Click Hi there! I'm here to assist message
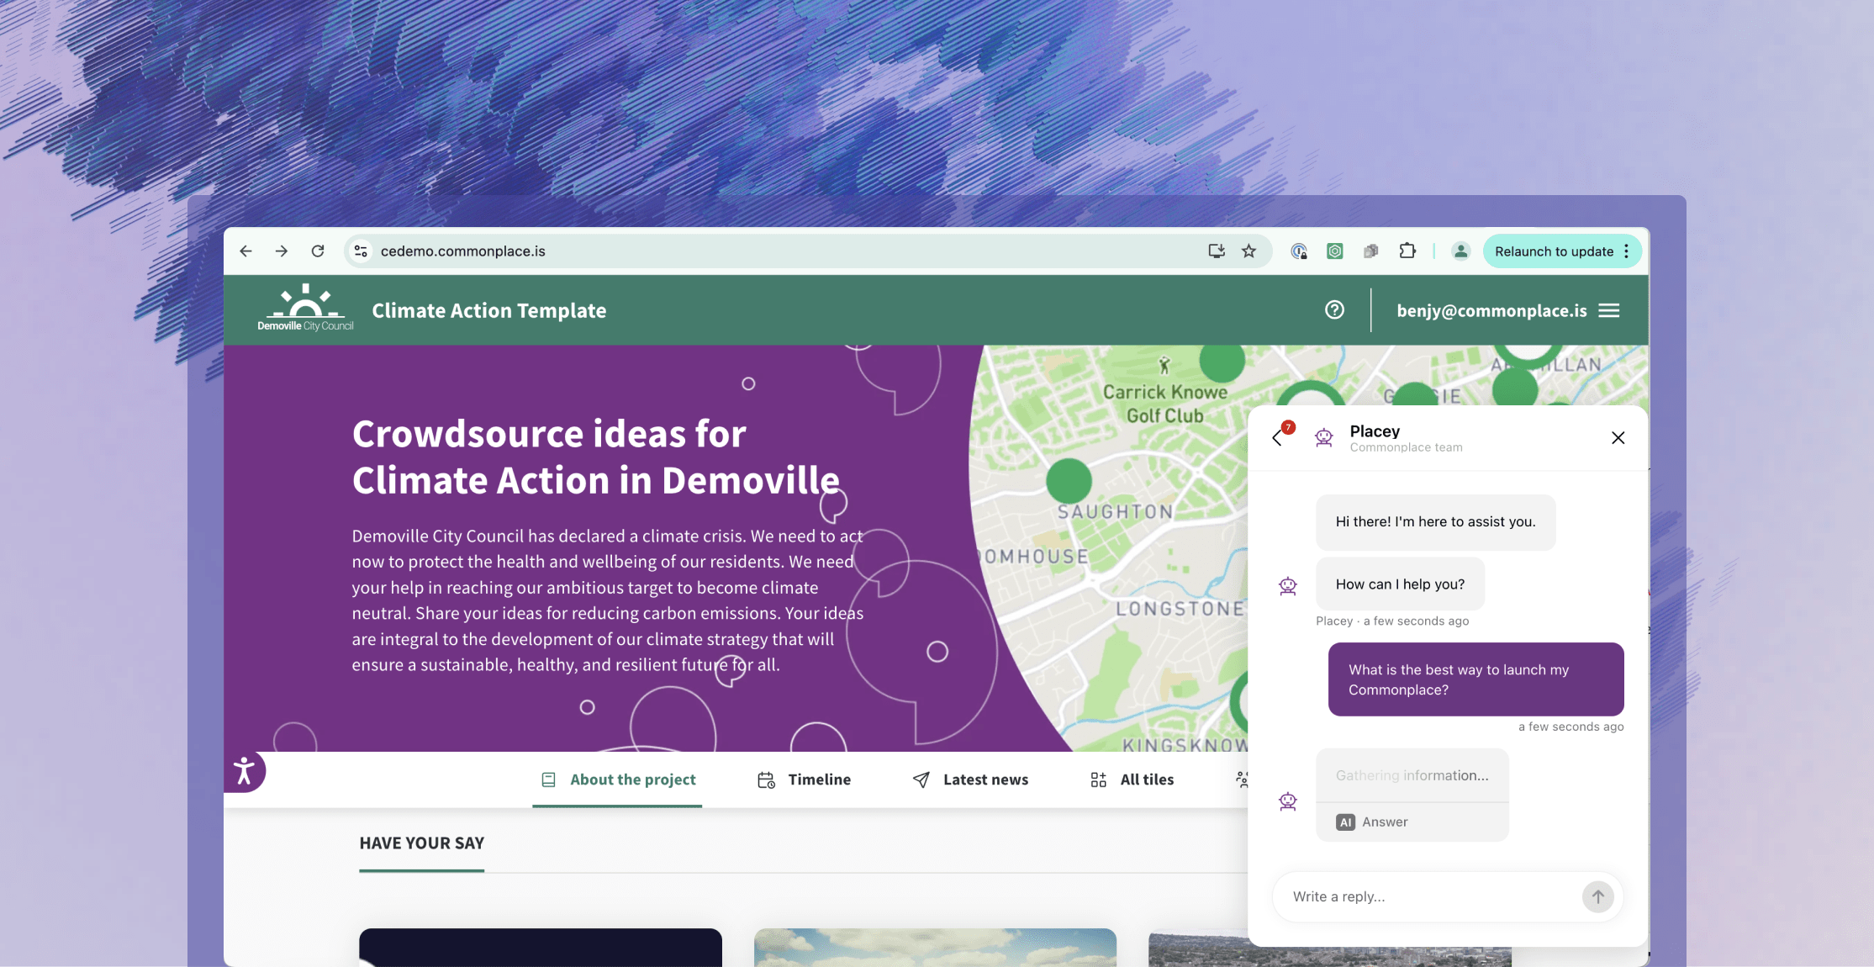Screen dimensions: 1874x967 coord(1436,522)
